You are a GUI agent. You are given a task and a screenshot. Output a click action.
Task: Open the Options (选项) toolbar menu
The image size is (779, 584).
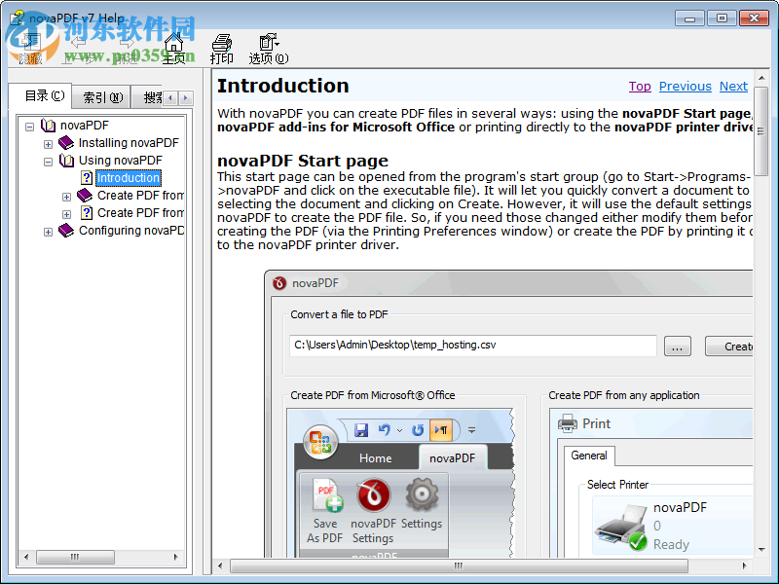tap(269, 49)
